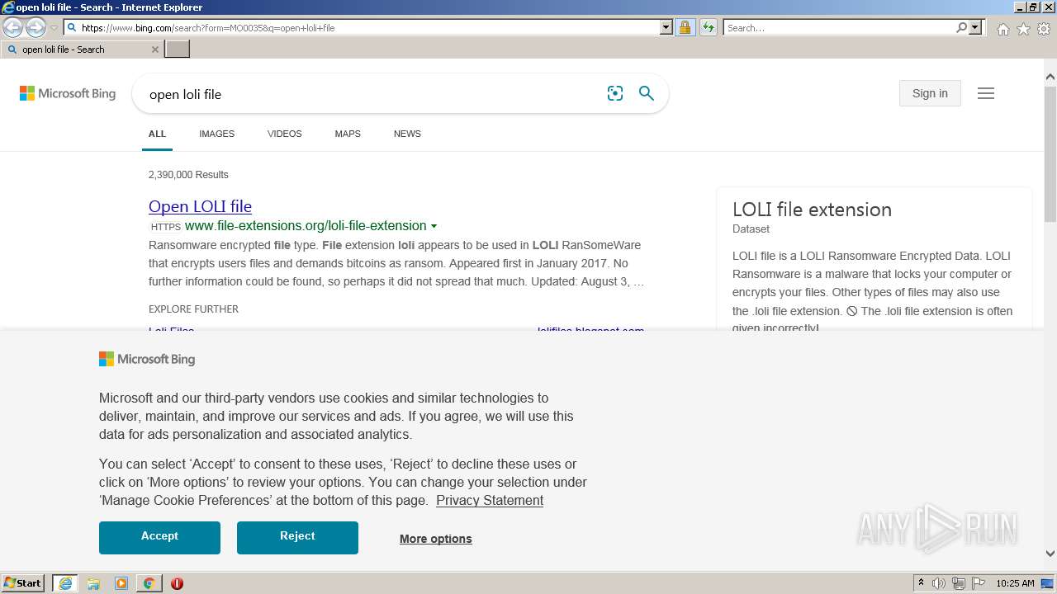Click the vertical scrollbar thumb

click(x=1050, y=154)
